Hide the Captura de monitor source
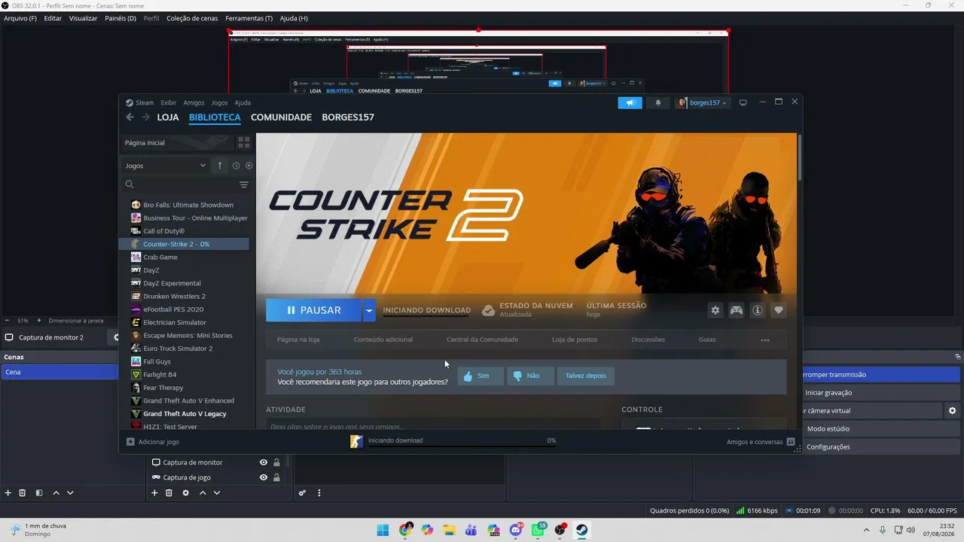Image resolution: width=964 pixels, height=542 pixels. [x=264, y=462]
